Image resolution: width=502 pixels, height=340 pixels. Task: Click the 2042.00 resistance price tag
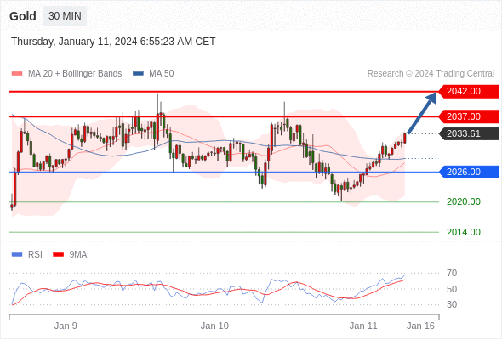click(x=469, y=92)
